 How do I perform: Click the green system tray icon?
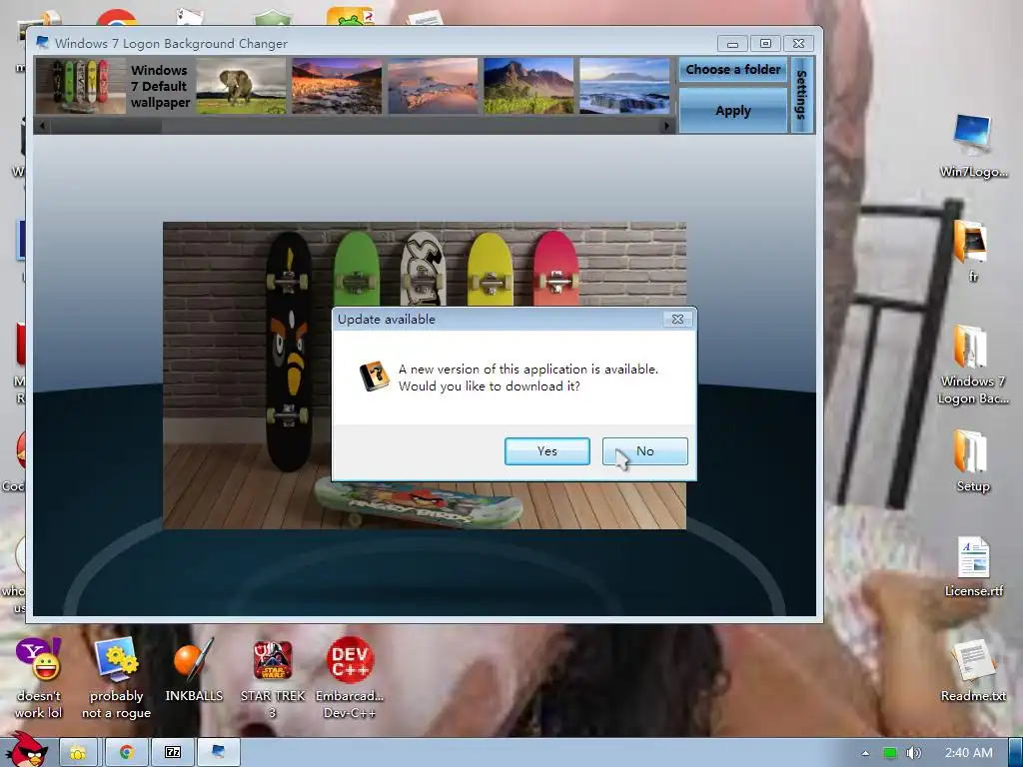889,753
